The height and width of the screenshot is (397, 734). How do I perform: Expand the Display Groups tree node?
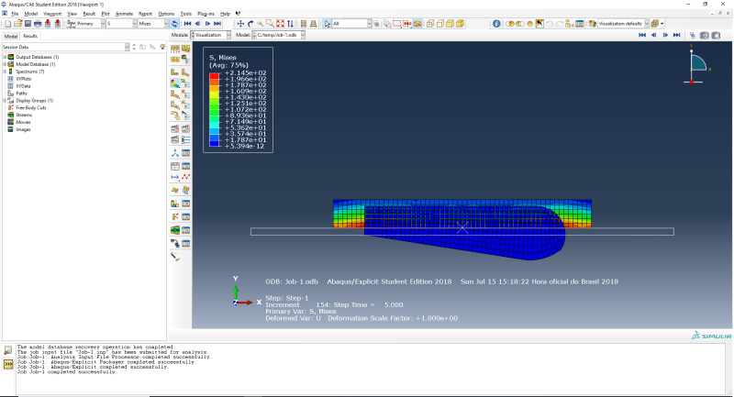pyautogui.click(x=5, y=101)
